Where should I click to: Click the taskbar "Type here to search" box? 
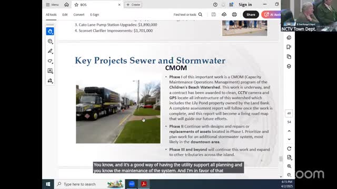89,184
